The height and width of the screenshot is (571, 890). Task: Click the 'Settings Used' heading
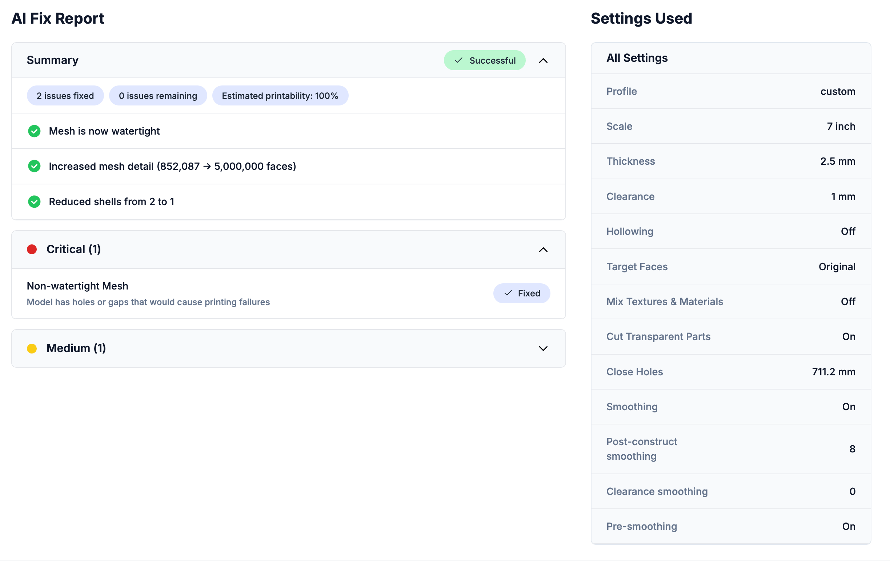coord(641,18)
